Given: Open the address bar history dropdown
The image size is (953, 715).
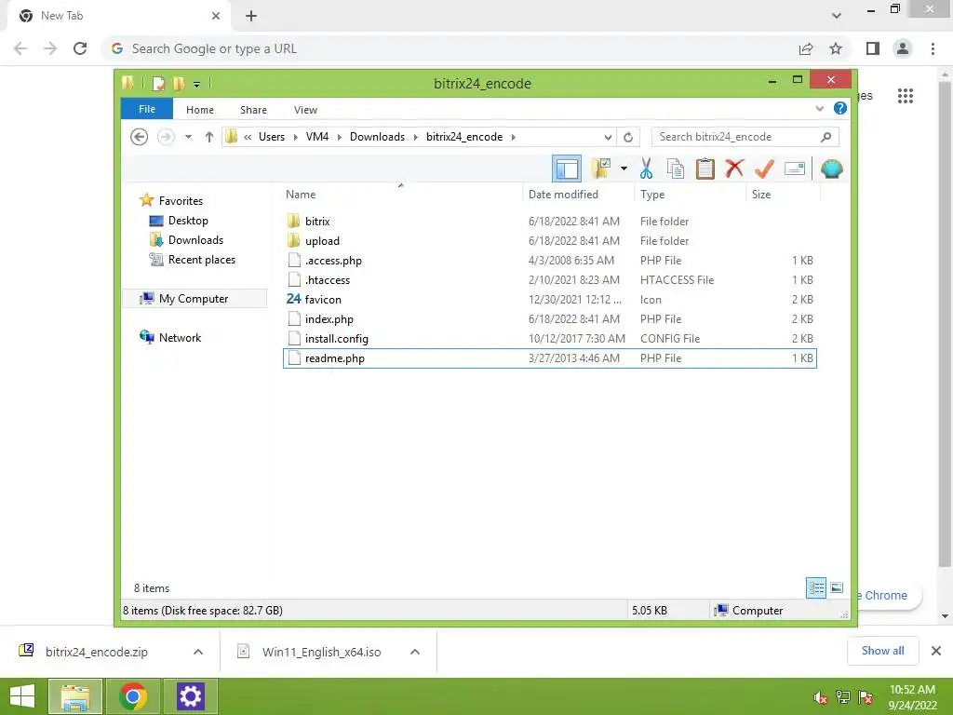Looking at the screenshot, I should 608,138.
